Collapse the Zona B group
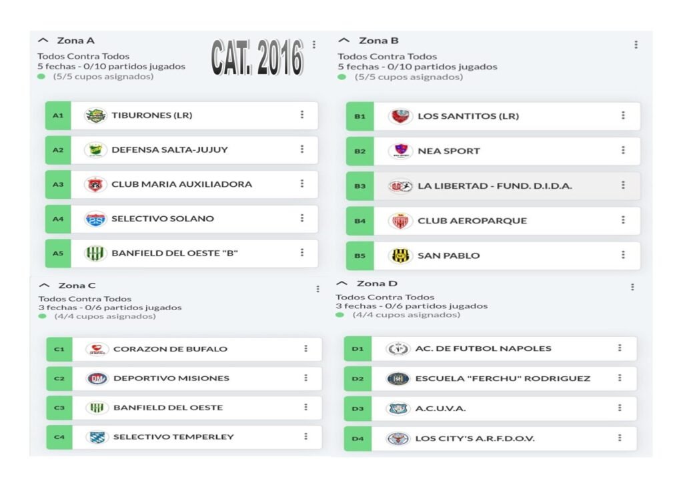The image size is (683, 483). (344, 41)
